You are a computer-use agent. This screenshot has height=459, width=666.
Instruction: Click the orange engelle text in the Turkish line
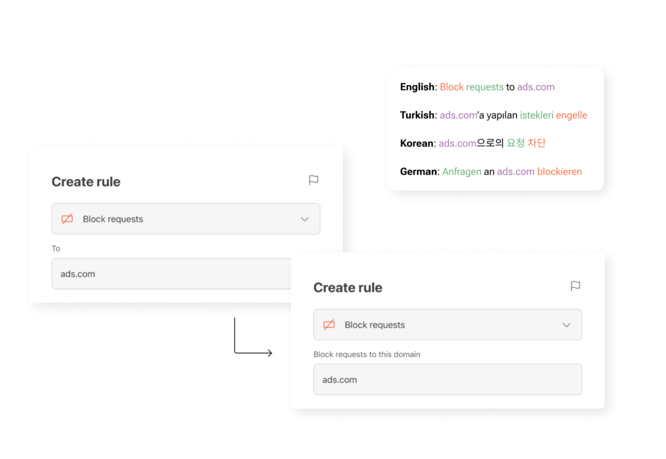pyautogui.click(x=572, y=115)
